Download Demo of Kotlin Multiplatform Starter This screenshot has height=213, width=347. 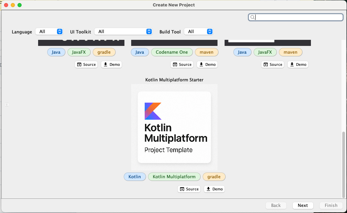214,189
